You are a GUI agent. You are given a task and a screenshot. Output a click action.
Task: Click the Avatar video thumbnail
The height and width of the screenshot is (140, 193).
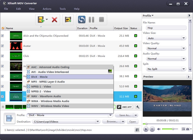tap(16, 46)
